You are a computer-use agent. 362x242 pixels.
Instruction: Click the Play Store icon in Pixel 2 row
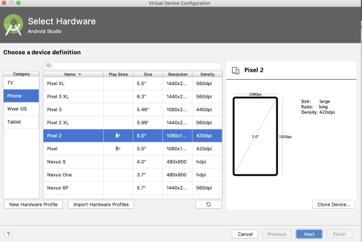(118, 136)
